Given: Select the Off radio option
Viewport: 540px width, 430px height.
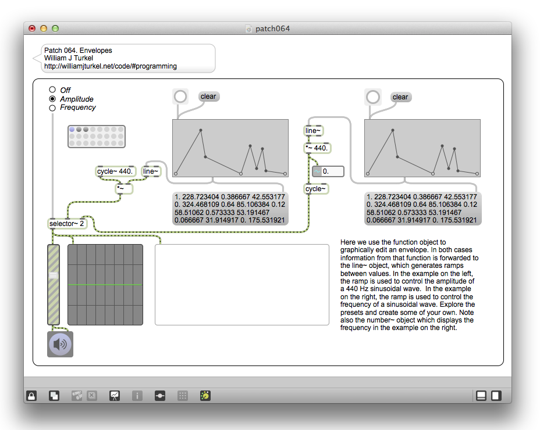Looking at the screenshot, I should (52, 90).
